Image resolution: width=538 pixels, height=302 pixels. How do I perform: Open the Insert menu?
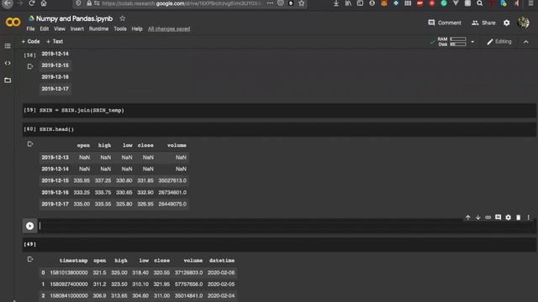tap(76, 29)
